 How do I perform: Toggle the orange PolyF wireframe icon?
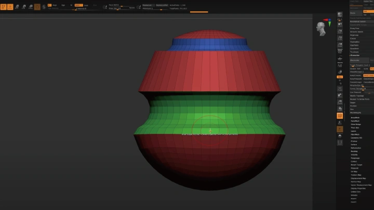click(340, 116)
